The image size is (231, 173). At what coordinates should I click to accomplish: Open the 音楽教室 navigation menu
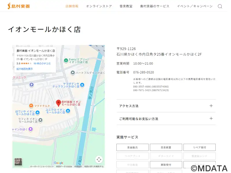point(126,6)
